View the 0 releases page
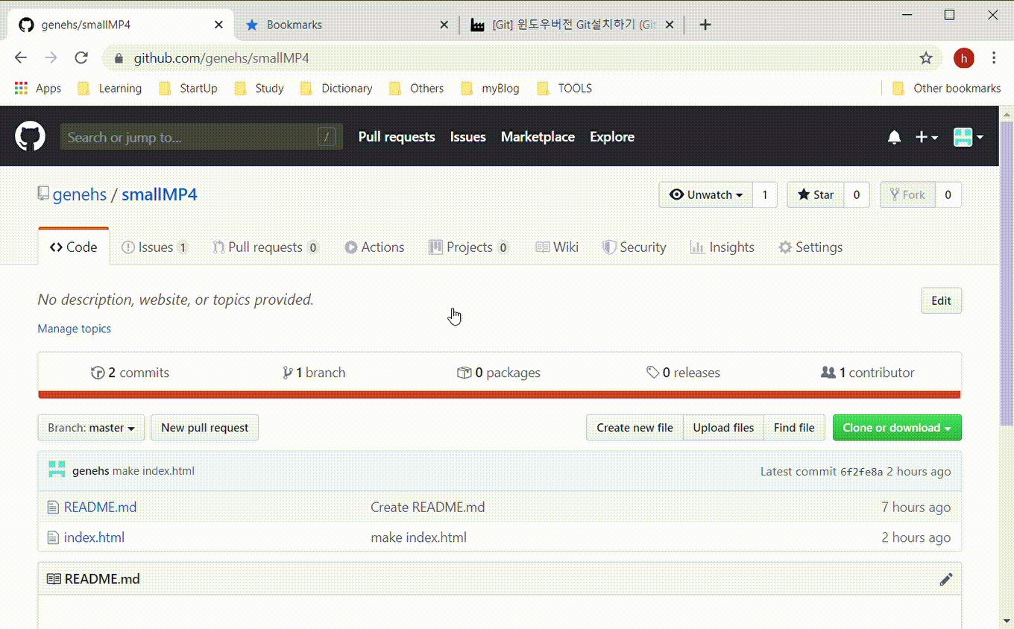 pos(683,373)
